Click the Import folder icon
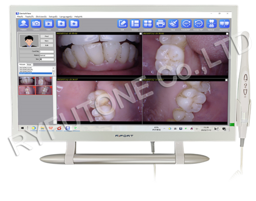256x201 pixels. point(61,24)
